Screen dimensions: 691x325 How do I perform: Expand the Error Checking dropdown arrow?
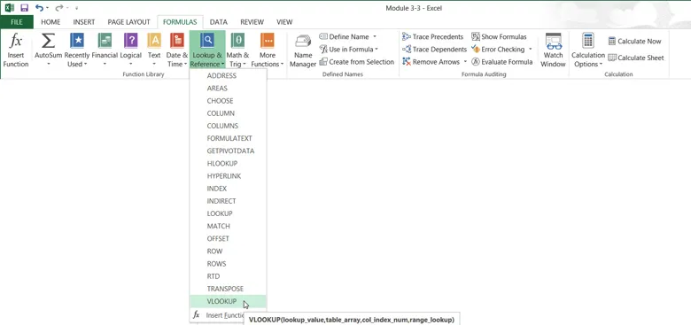530,50
